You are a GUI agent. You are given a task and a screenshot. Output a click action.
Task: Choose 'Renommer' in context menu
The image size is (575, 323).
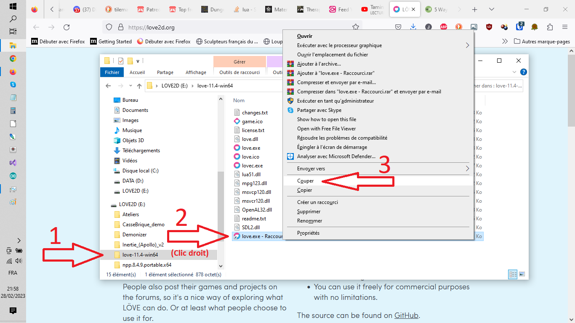pos(378,221)
